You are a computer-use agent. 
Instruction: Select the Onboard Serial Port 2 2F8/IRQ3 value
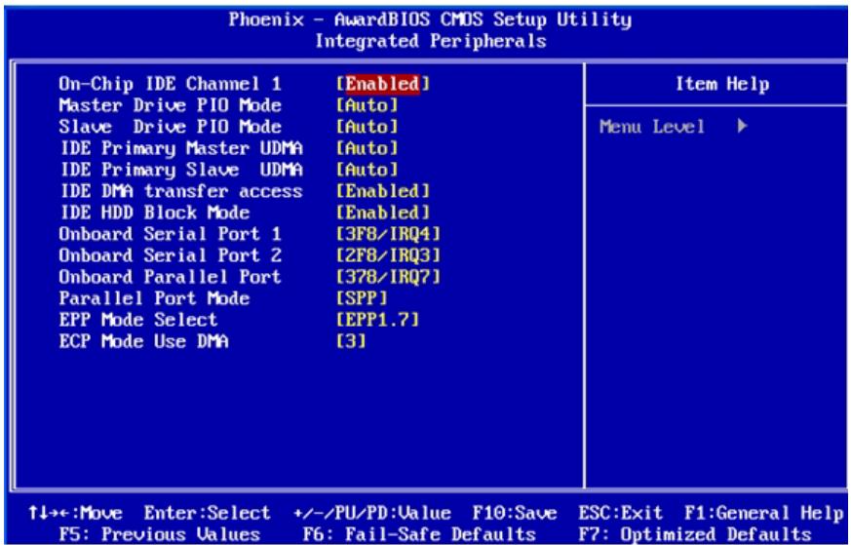388,255
